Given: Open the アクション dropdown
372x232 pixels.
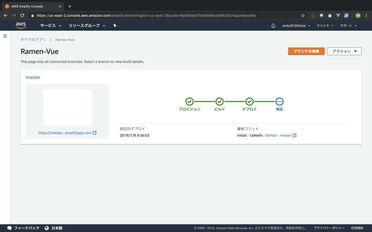Looking at the screenshot, I should [344, 51].
